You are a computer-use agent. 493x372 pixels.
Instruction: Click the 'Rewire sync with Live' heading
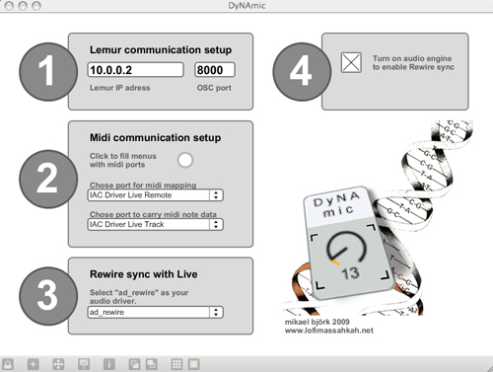[x=144, y=274]
